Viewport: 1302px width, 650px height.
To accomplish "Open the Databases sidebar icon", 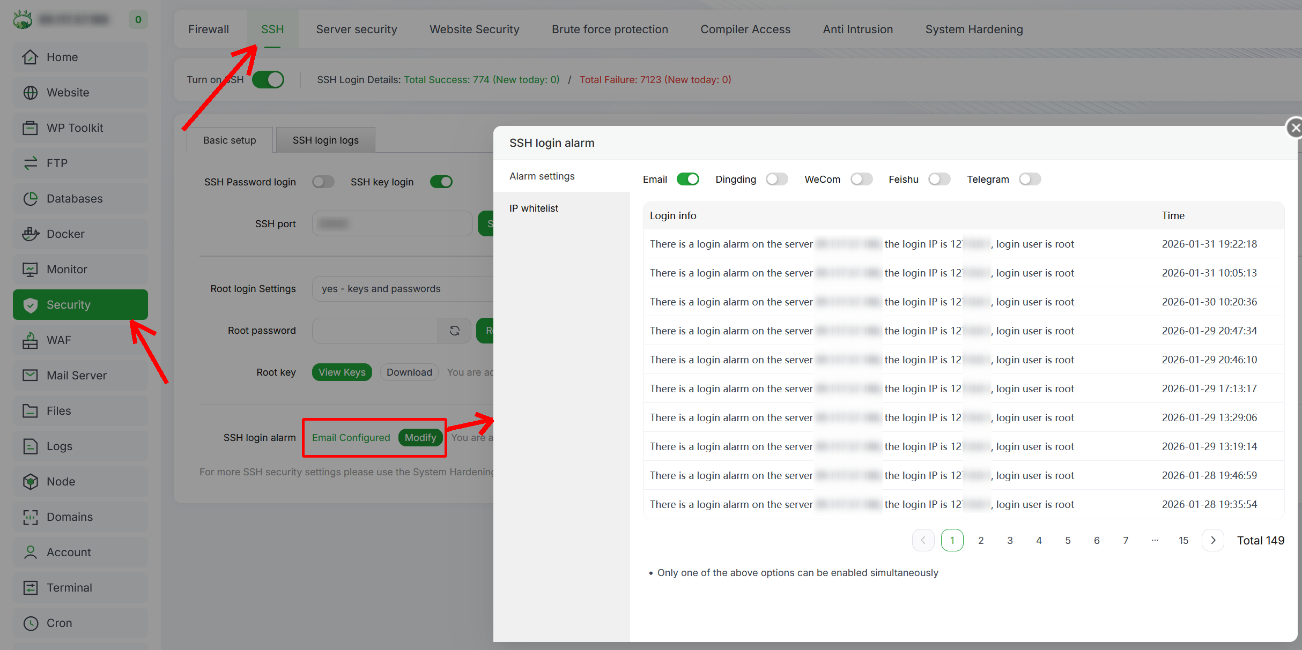I will click(31, 199).
